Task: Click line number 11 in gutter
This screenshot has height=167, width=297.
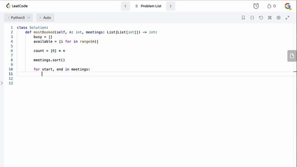Action: click(x=11, y=74)
